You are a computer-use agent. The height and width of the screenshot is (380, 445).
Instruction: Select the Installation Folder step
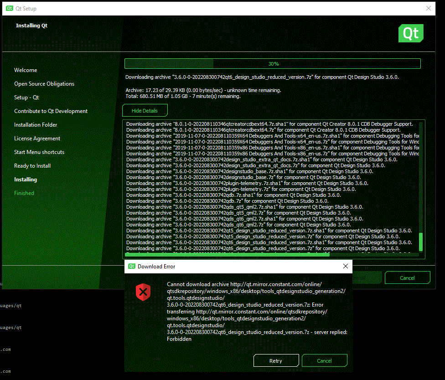point(36,125)
